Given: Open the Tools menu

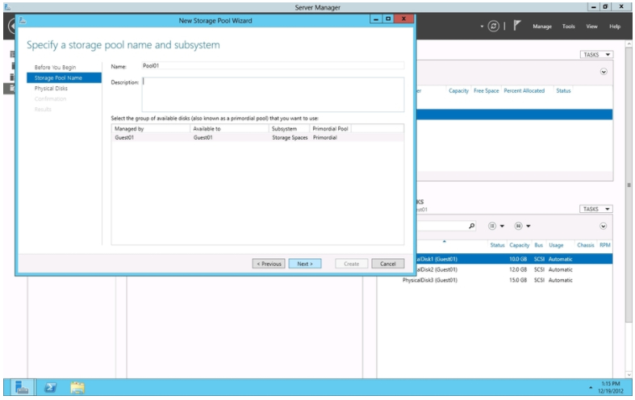Looking at the screenshot, I should pyautogui.click(x=568, y=27).
